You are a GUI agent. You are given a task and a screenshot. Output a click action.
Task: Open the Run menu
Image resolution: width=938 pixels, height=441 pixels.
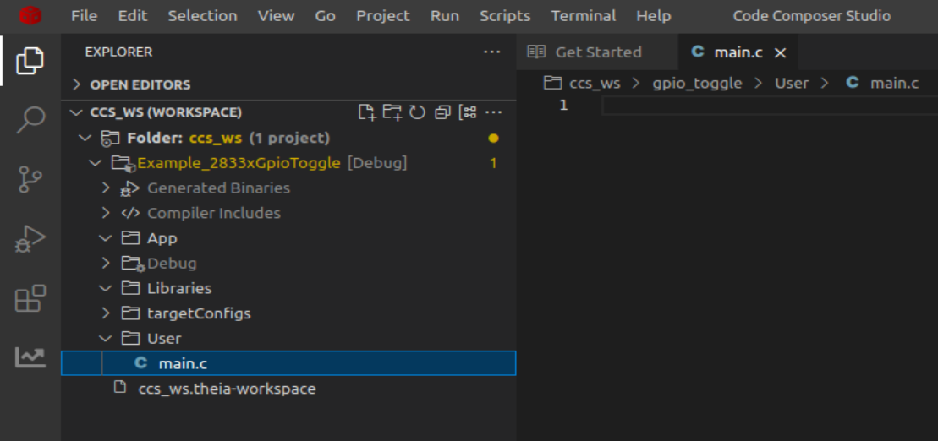point(445,16)
